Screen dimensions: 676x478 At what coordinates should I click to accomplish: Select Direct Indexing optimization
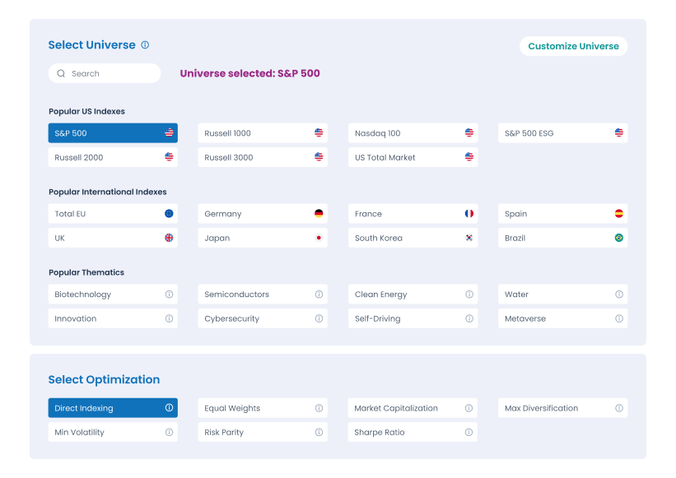[113, 408]
